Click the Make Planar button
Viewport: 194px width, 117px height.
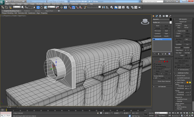pyautogui.click(x=179, y=50)
